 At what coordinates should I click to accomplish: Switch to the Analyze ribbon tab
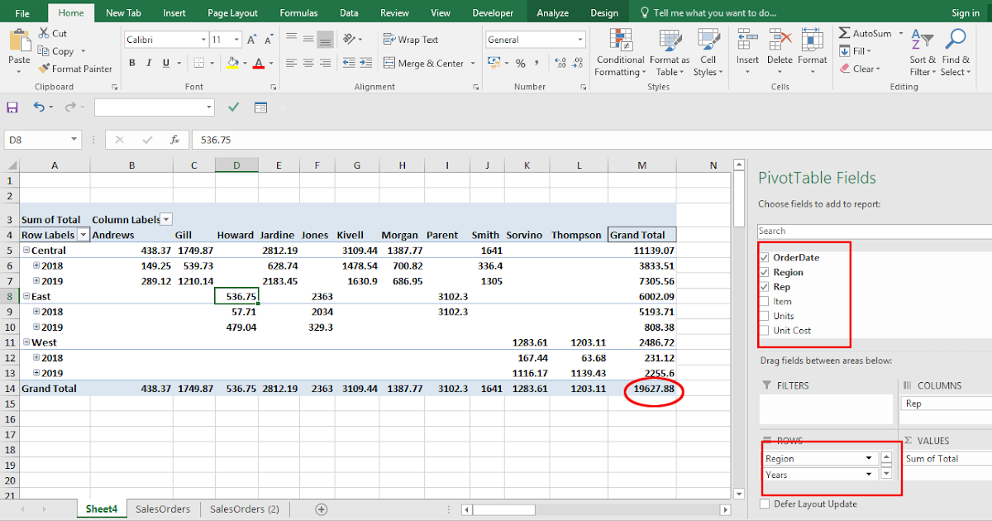[x=552, y=12]
